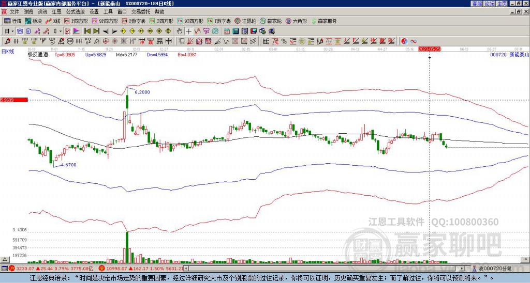The width and height of the screenshot is (530, 283).
Task: Click the circle-with-lines drawing tool icon
Action: [70, 41]
